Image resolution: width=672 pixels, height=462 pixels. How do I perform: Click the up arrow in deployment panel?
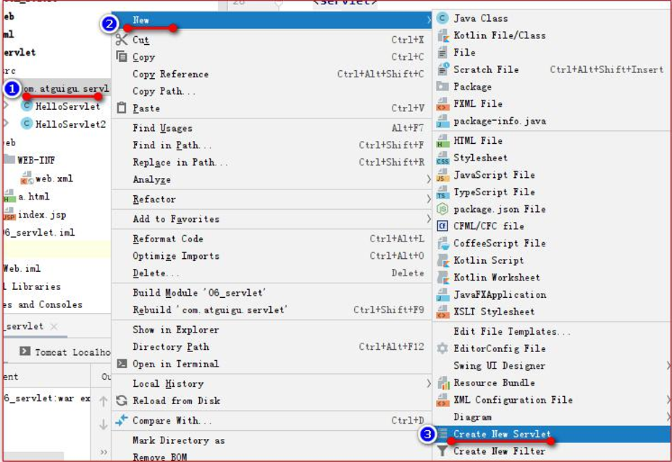[104, 401]
